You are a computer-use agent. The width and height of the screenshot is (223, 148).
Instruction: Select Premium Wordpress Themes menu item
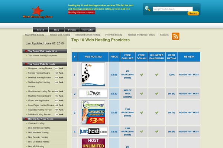point(141,35)
